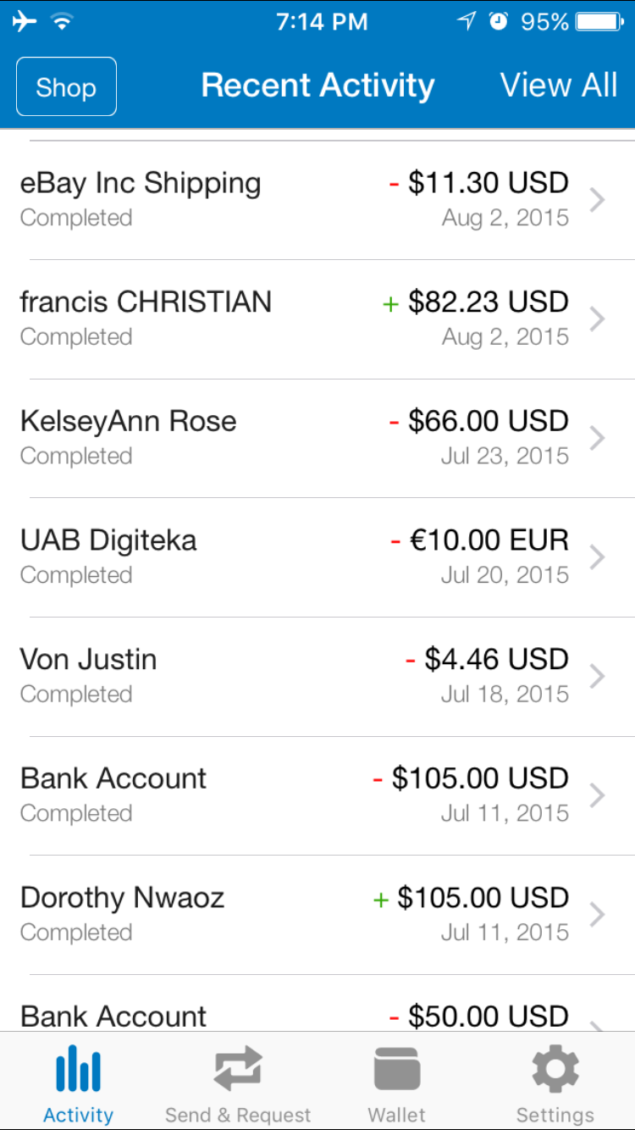The image size is (635, 1130).
Task: Click the View All link
Action: coord(559,86)
